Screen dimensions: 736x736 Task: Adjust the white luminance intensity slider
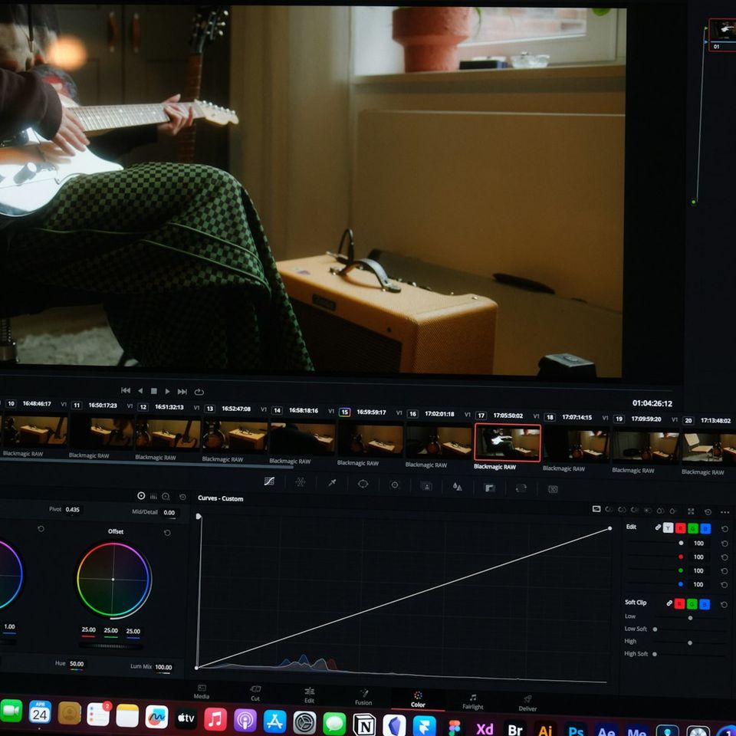(681, 543)
